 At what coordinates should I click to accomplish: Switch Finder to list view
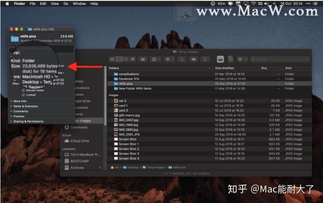tap(119, 59)
